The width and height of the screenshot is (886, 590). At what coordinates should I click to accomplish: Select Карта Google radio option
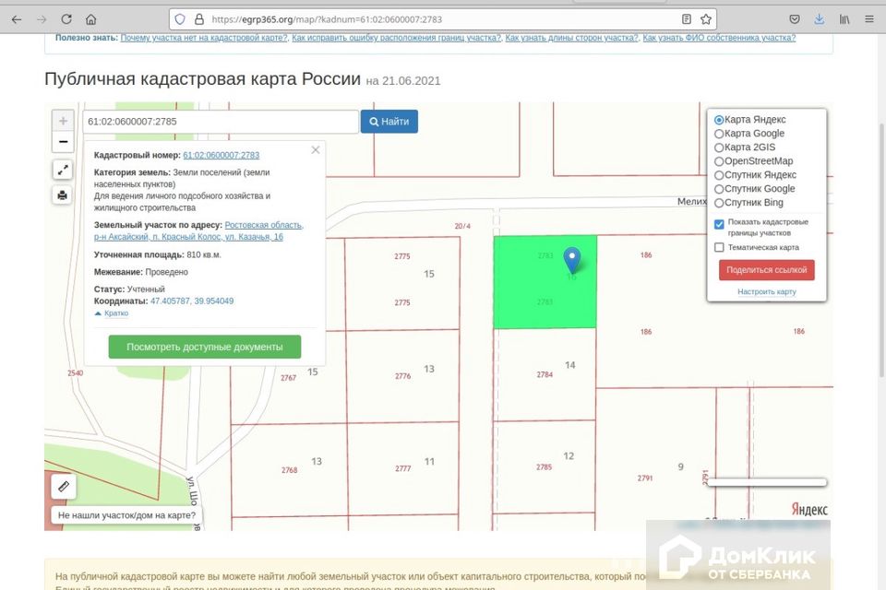pyautogui.click(x=719, y=134)
